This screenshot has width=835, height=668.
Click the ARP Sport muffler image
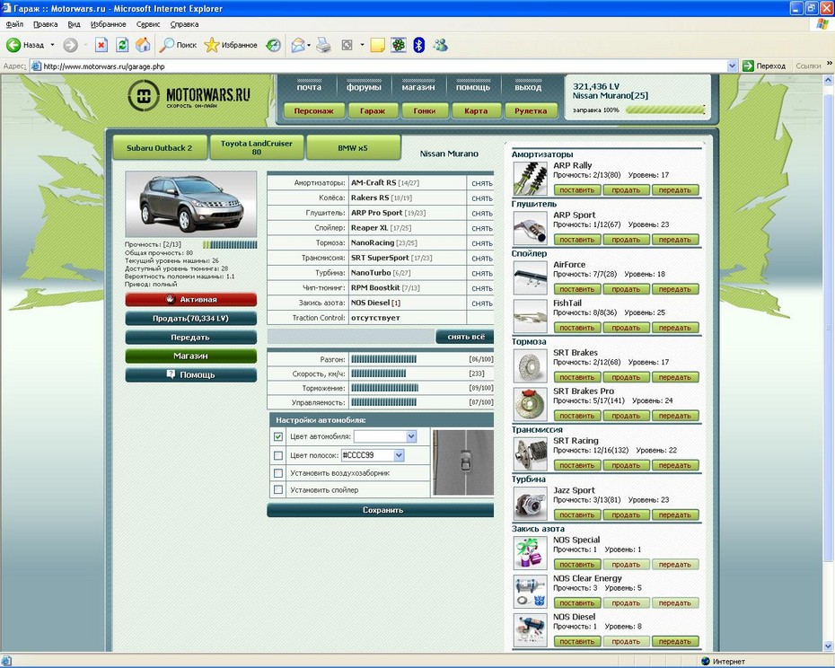click(530, 228)
